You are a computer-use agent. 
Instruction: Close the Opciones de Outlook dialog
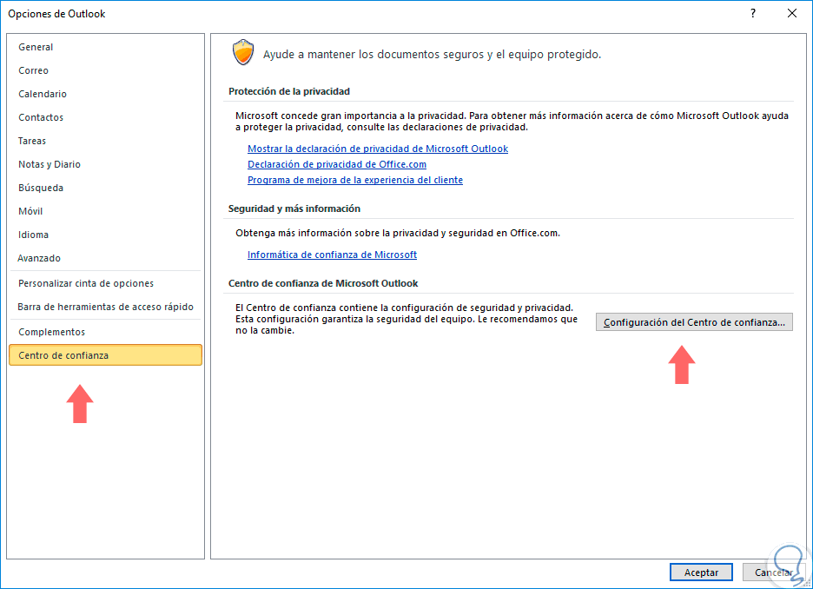click(x=792, y=14)
